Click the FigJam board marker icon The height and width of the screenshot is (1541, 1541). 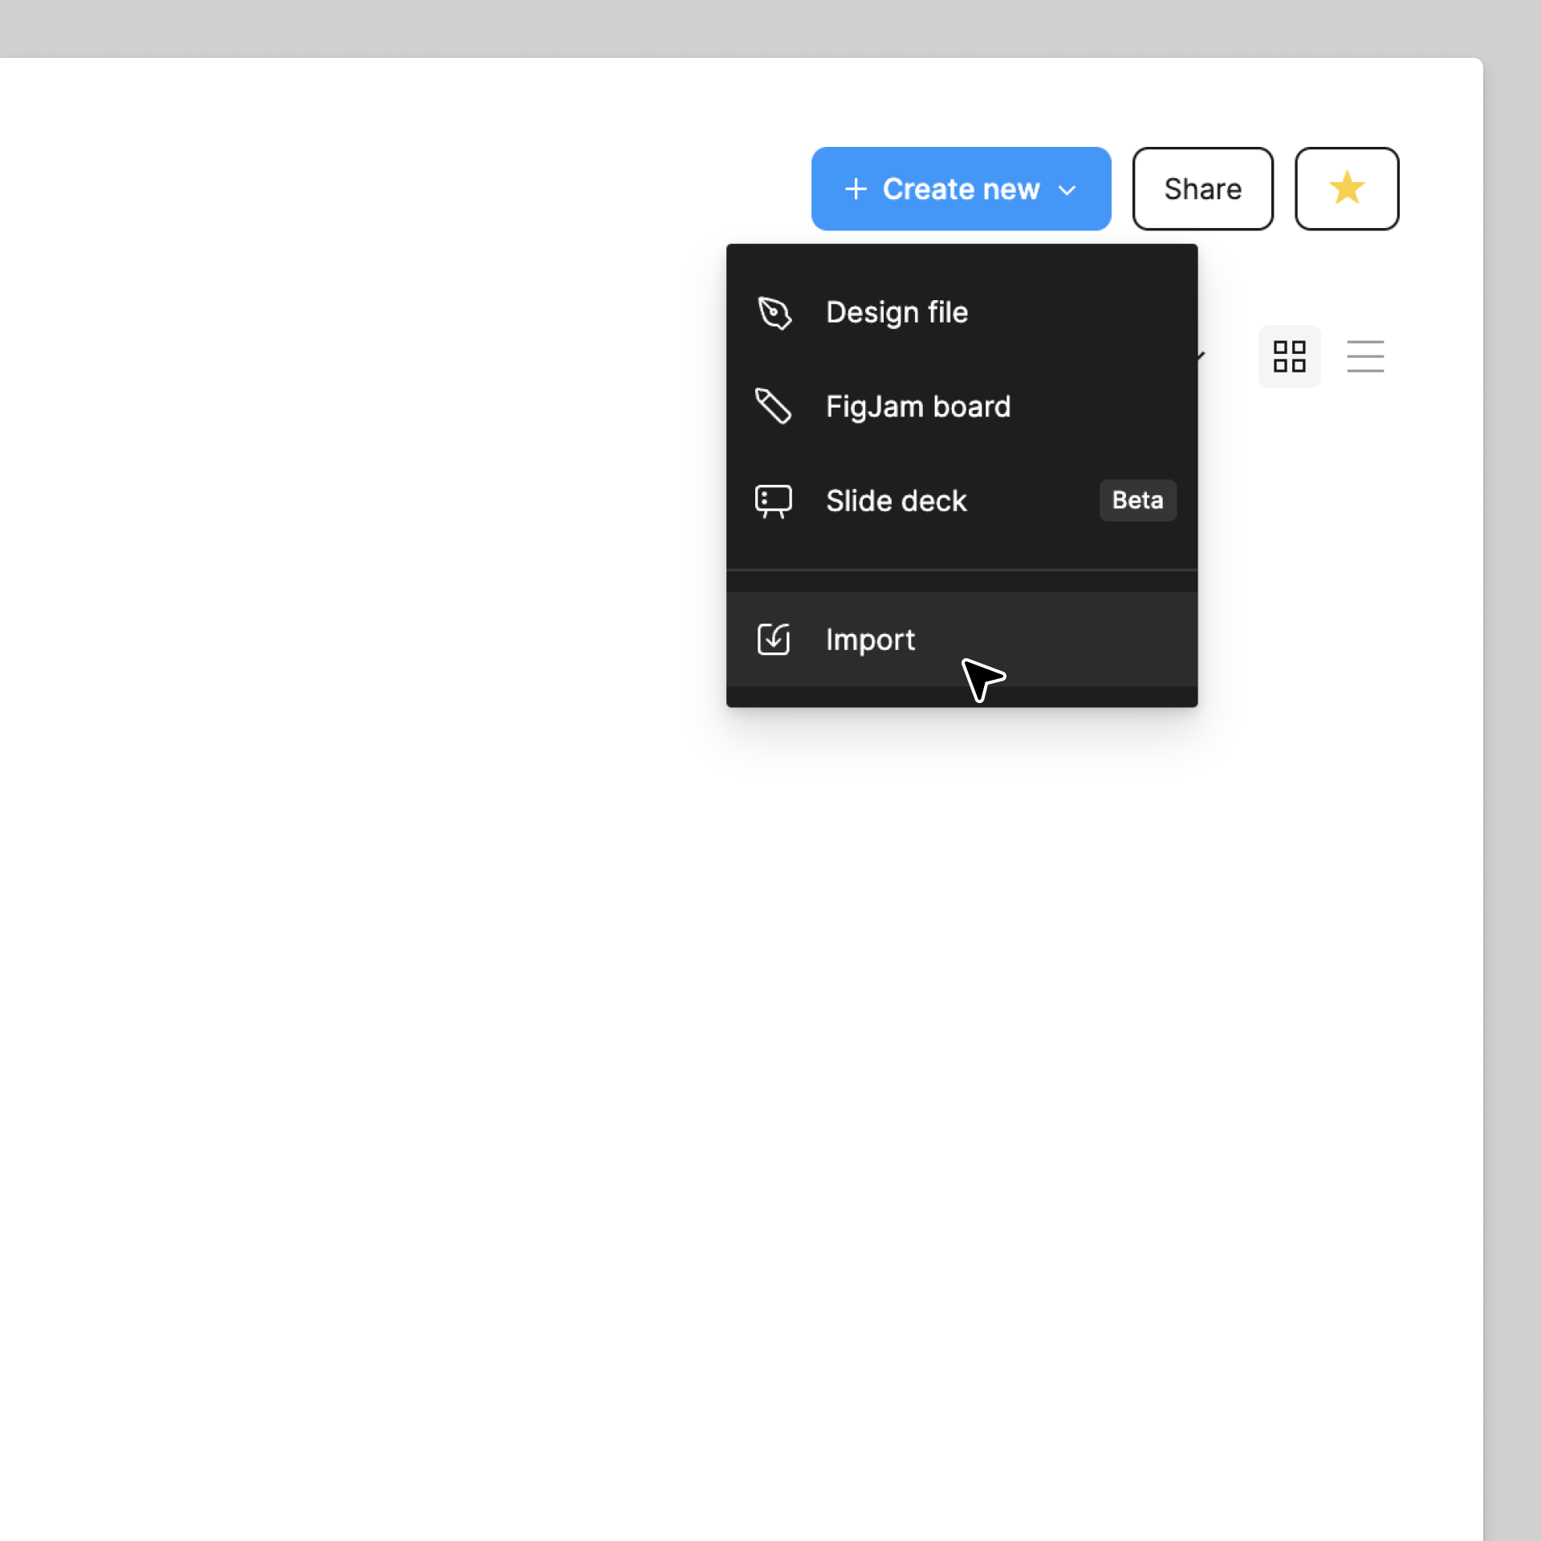(x=773, y=406)
